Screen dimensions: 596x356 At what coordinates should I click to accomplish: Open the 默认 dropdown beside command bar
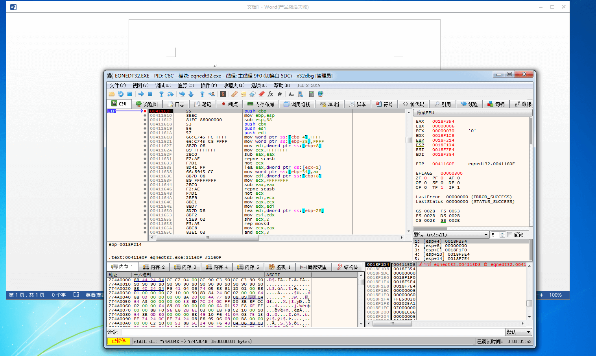[x=519, y=332]
